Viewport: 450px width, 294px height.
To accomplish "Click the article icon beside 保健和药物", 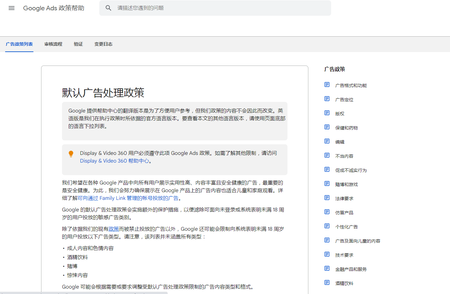I will (x=327, y=127).
